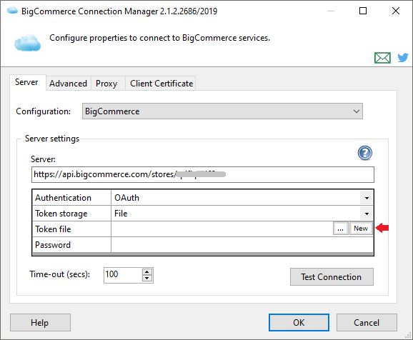Click the Password value field
This screenshot has height=340, width=413.
242,245
